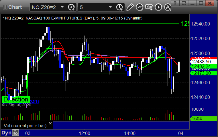The image size is (218, 137).
Task: Open the interval 5 dropdown
Action: point(96,7)
